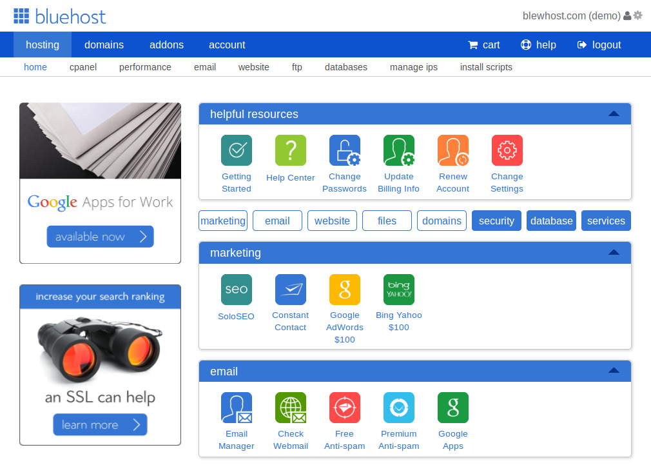Toggle the domains section filter
651x465 pixels.
[x=442, y=221]
